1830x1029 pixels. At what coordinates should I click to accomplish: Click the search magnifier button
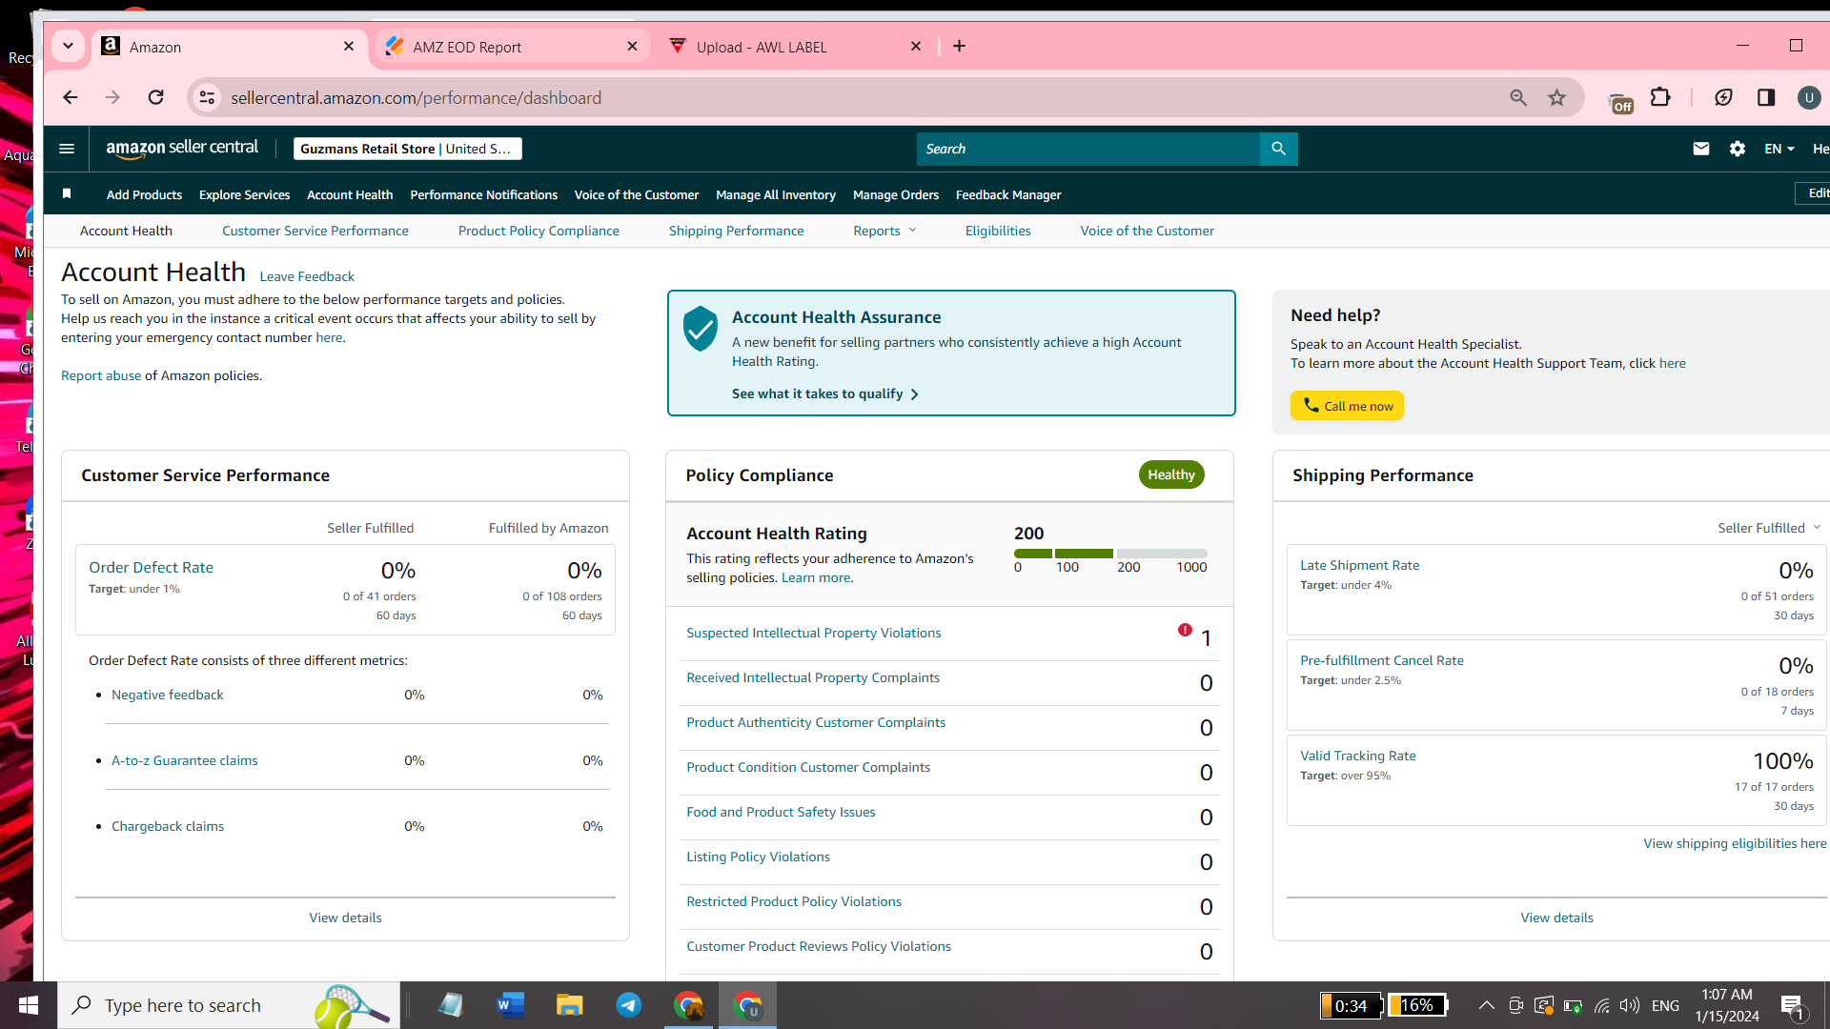[1278, 149]
